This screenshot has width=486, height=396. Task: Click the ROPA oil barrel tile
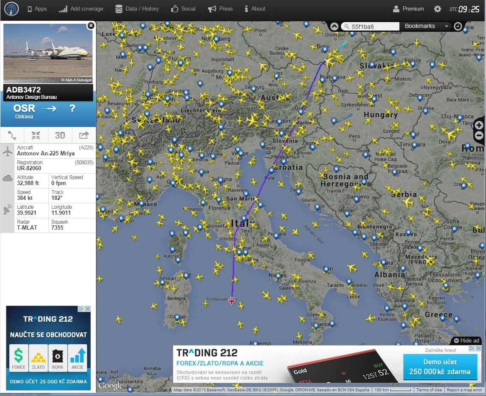pyautogui.click(x=58, y=358)
